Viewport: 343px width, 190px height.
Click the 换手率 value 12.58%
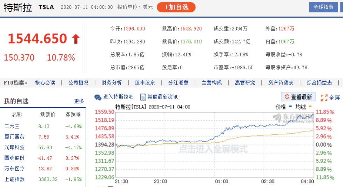[x=240, y=55]
